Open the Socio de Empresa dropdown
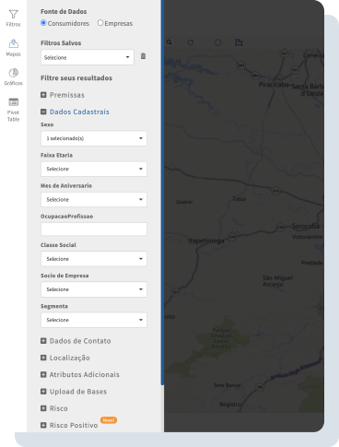Viewport: 339px width, 447px height. pyautogui.click(x=94, y=289)
